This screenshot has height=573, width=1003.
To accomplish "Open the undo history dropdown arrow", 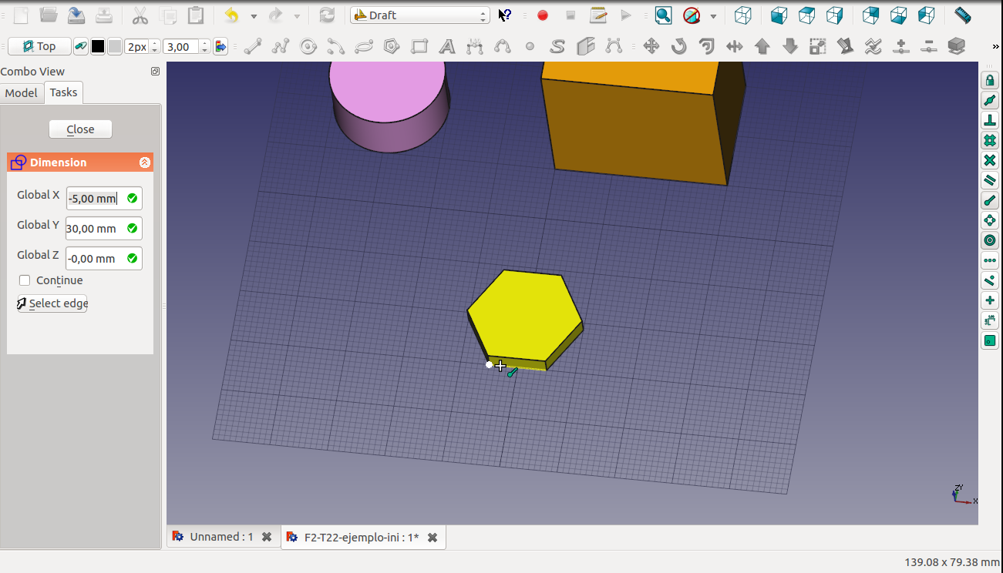I will [253, 15].
